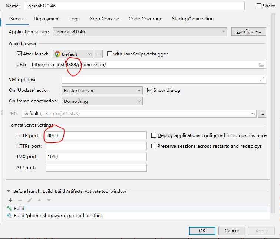Switch to the Logs tab

[x=75, y=19]
